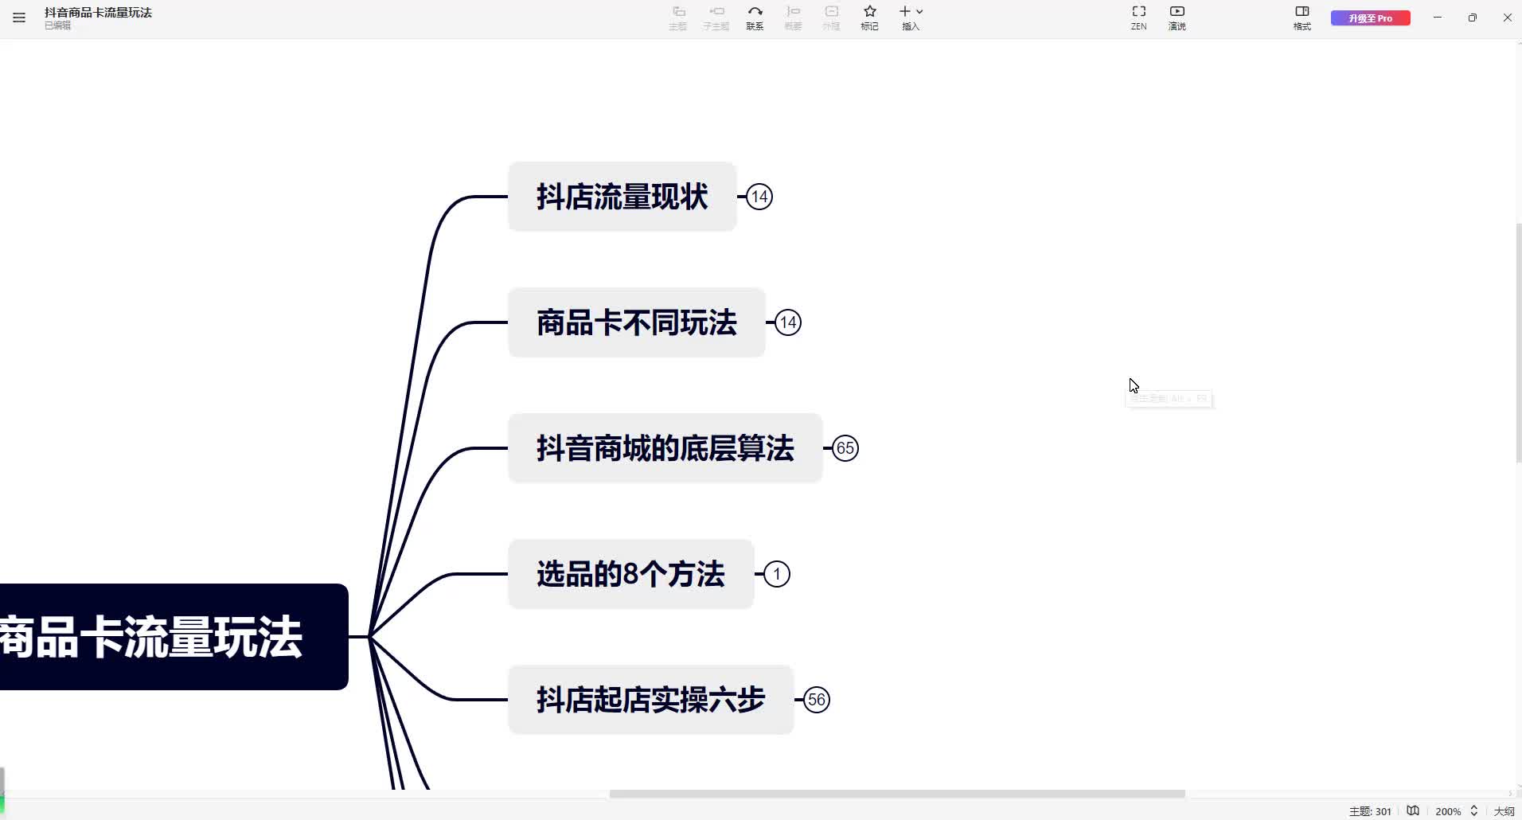Restore down the window
Viewport: 1522px width, 820px height.
[1473, 18]
